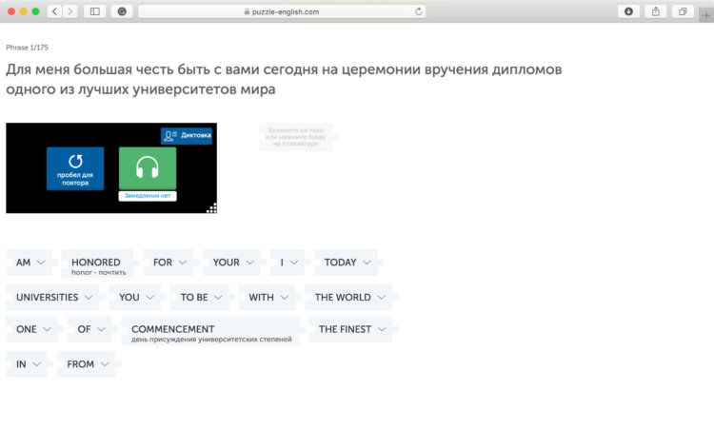Open the chevron next to YOUR
Screen dimensions: 714x429
(250, 263)
